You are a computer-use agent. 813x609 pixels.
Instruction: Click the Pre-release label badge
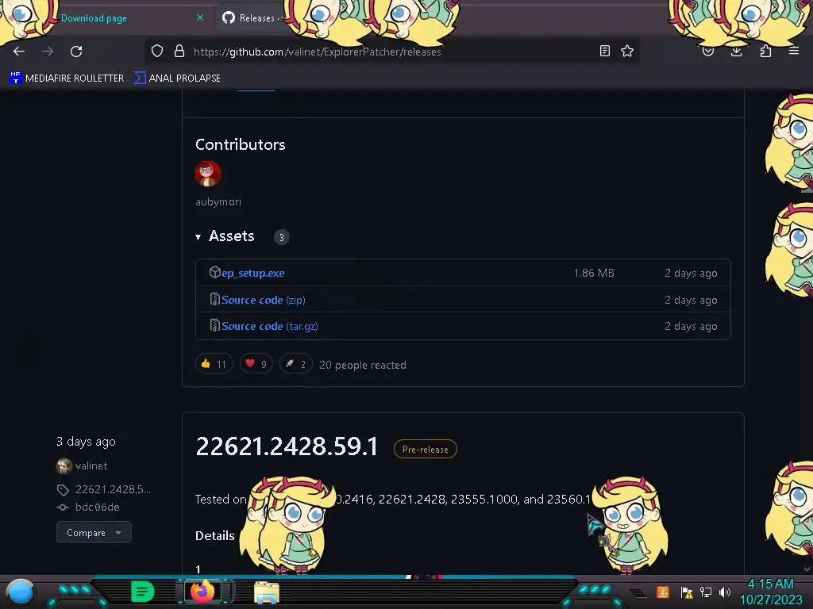point(426,449)
